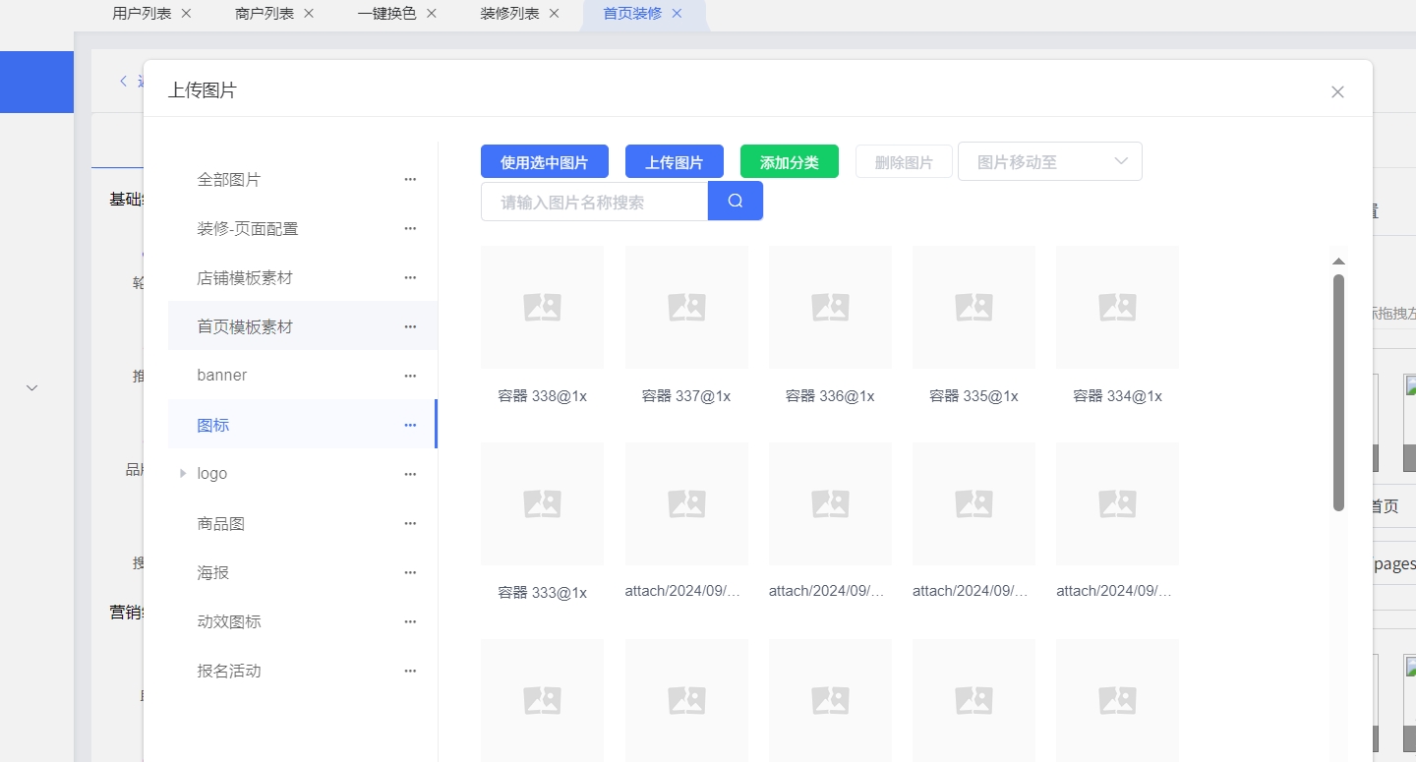Expand the logo category tree arrow
This screenshot has width=1416, height=762.
(x=183, y=474)
